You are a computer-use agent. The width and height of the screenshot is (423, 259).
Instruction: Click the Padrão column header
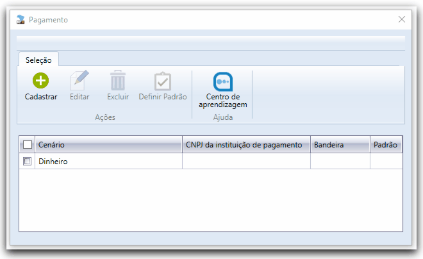pos(386,145)
